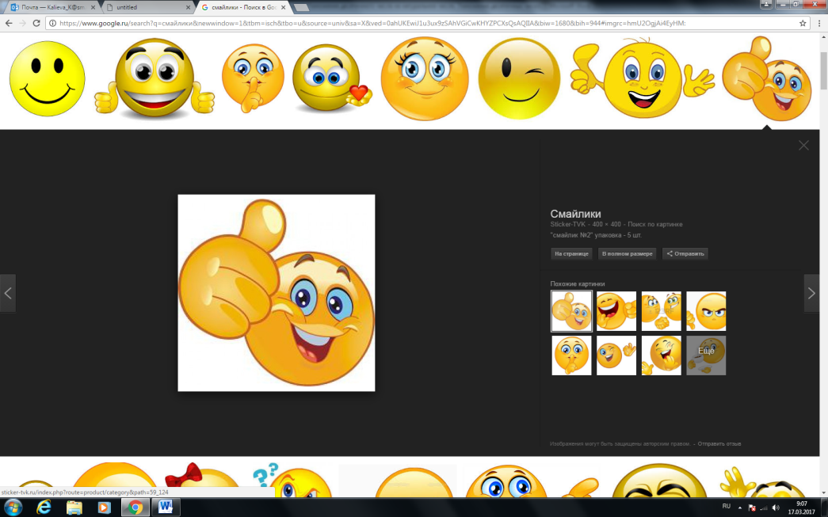The image size is (828, 517).
Task: Click the site info icon in address bar
Action: [x=52, y=23]
